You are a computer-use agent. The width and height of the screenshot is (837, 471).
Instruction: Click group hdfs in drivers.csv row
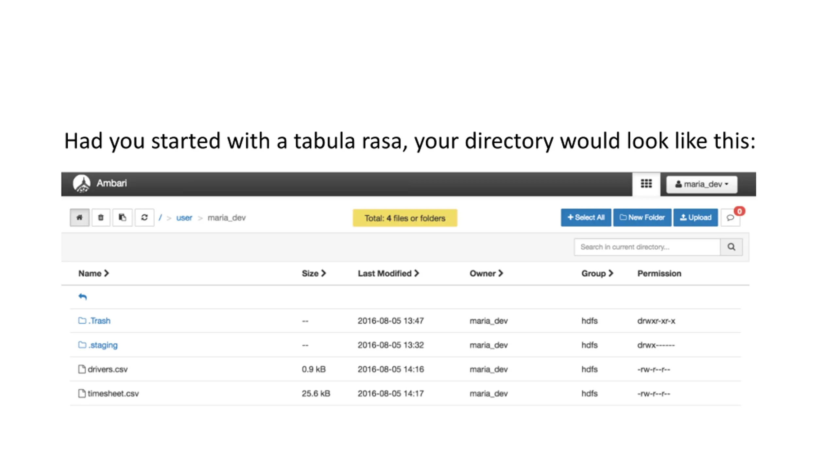(x=589, y=369)
